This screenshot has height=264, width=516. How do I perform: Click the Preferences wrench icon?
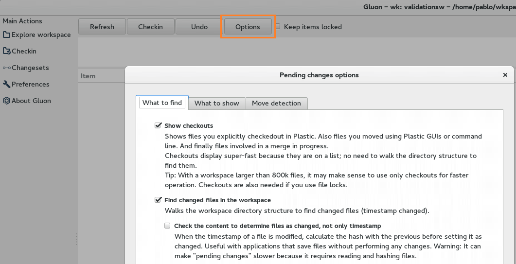point(6,84)
